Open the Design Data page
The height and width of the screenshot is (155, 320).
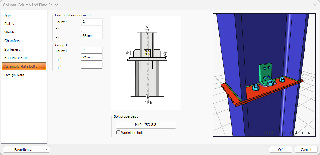coord(14,75)
